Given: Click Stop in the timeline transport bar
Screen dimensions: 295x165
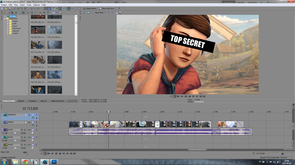Looking at the screenshot, I should [x=60, y=153].
